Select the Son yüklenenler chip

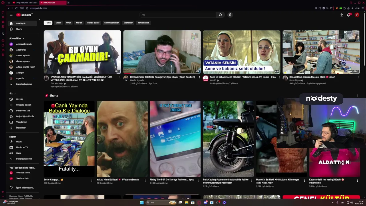[x=112, y=23]
